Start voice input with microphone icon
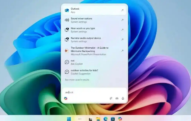This screenshot has width=191, height=121. click(x=123, y=98)
